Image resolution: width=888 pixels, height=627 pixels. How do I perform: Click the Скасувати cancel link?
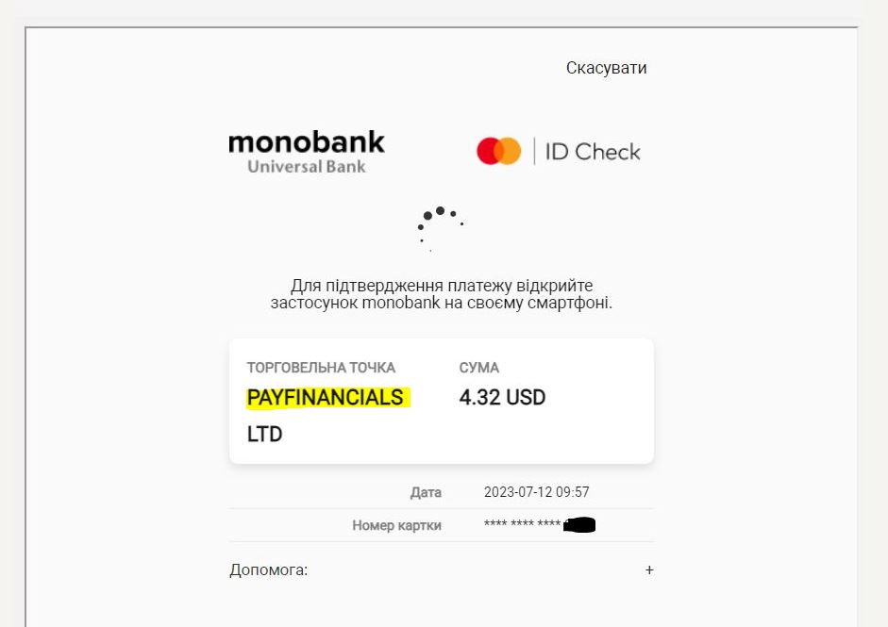pos(606,68)
